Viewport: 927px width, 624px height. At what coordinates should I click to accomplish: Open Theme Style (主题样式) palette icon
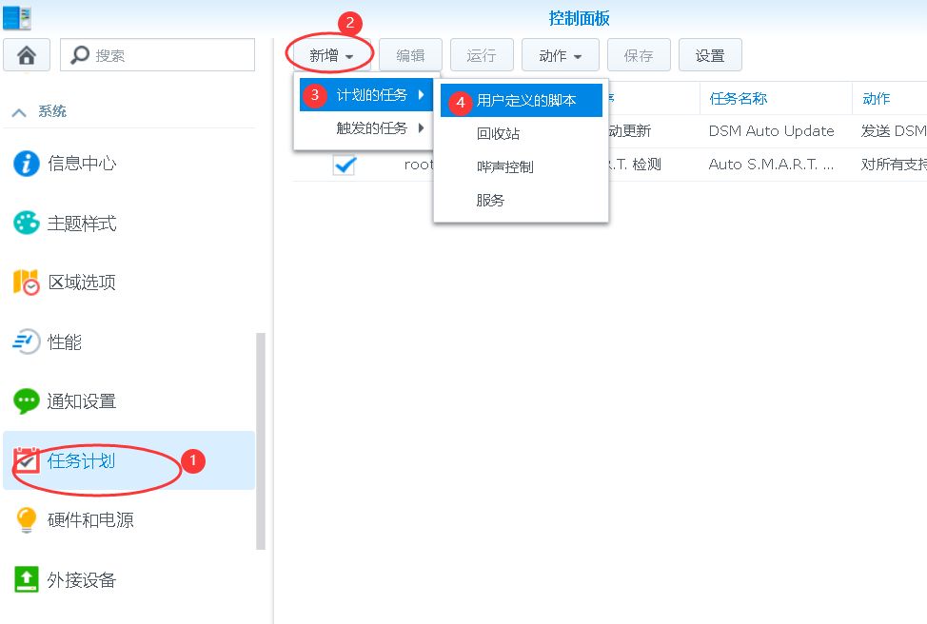(x=27, y=224)
